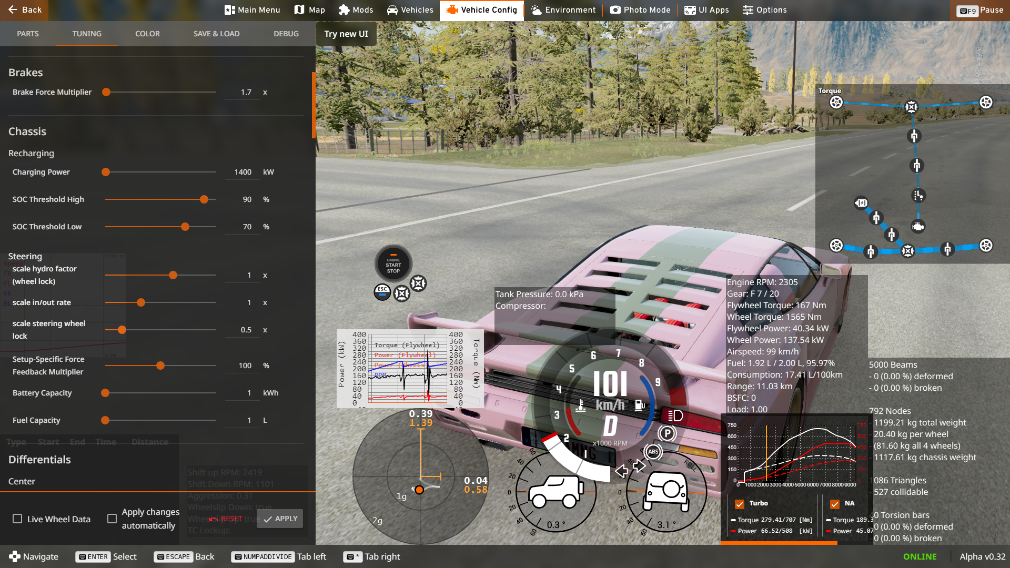Image resolution: width=1010 pixels, height=568 pixels.
Task: Click the SOC Threshold Low slider
Action: pos(160,227)
